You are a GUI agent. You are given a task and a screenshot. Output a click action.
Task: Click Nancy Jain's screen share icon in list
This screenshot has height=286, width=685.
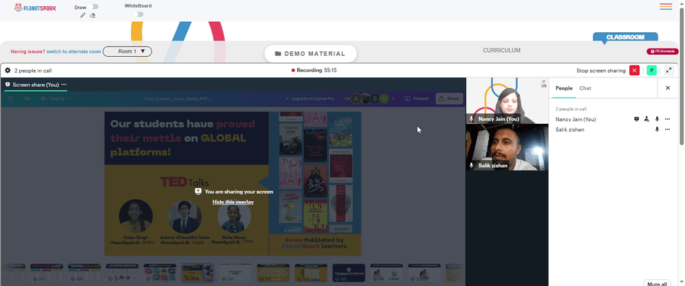[636, 119]
